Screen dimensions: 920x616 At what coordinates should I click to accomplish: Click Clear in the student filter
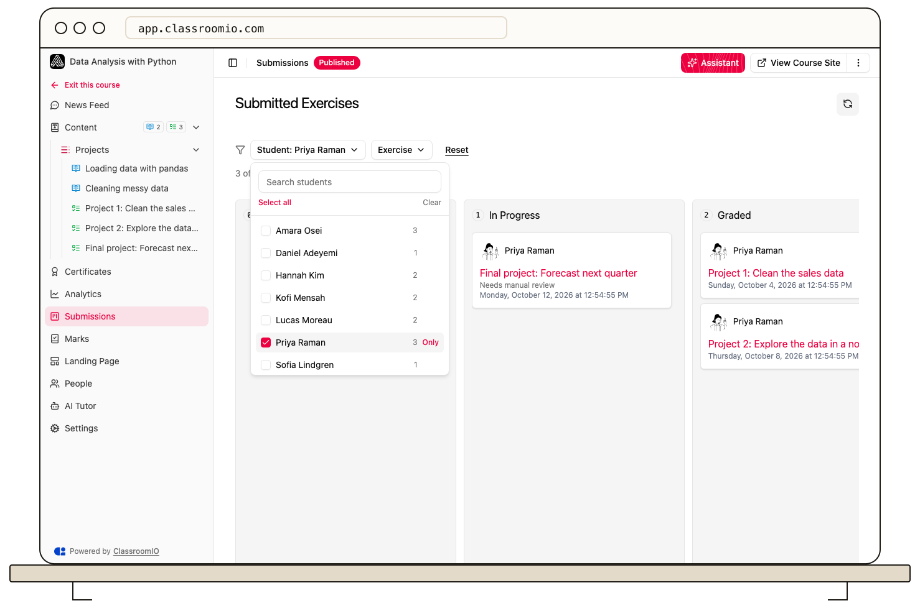click(x=432, y=203)
